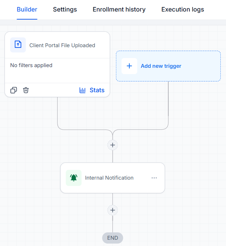The width and height of the screenshot is (226, 246).
Task: Click the No filters applied section
Action: click(57, 71)
